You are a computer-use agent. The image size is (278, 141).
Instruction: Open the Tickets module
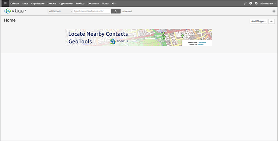105,4
